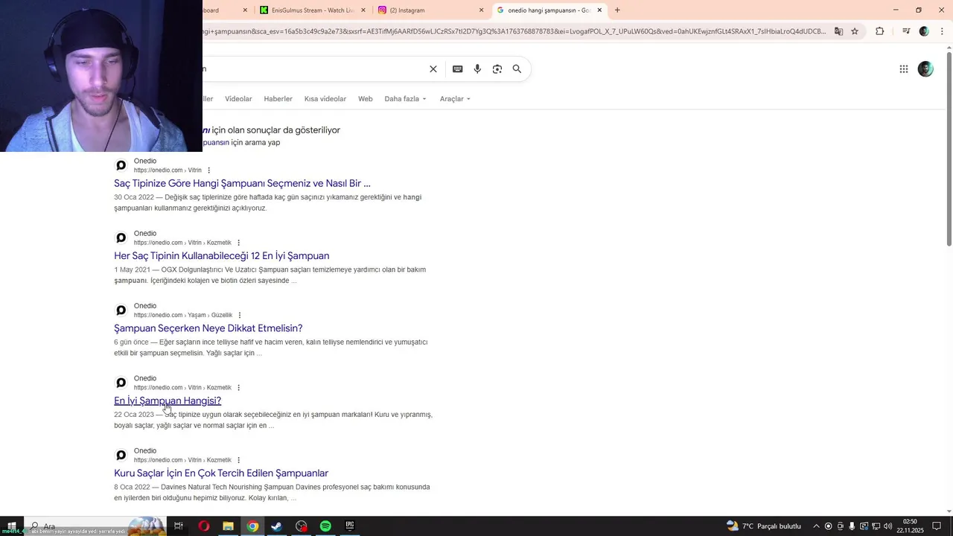953x536 pixels.
Task: Expand the Araçlar dropdown
Action: (x=455, y=99)
